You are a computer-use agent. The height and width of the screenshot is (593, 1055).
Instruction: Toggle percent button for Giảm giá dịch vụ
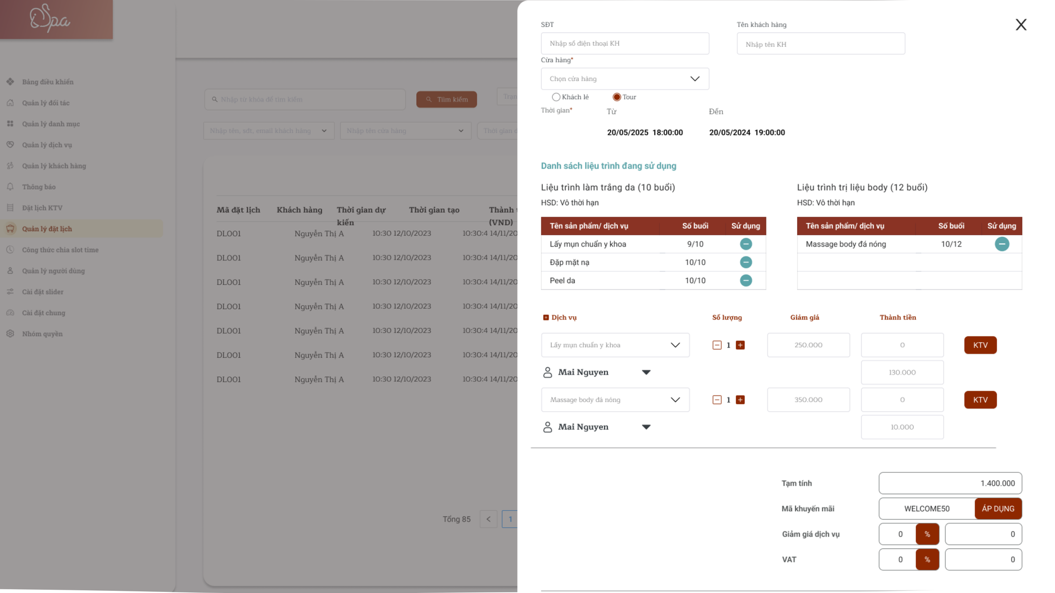(927, 534)
